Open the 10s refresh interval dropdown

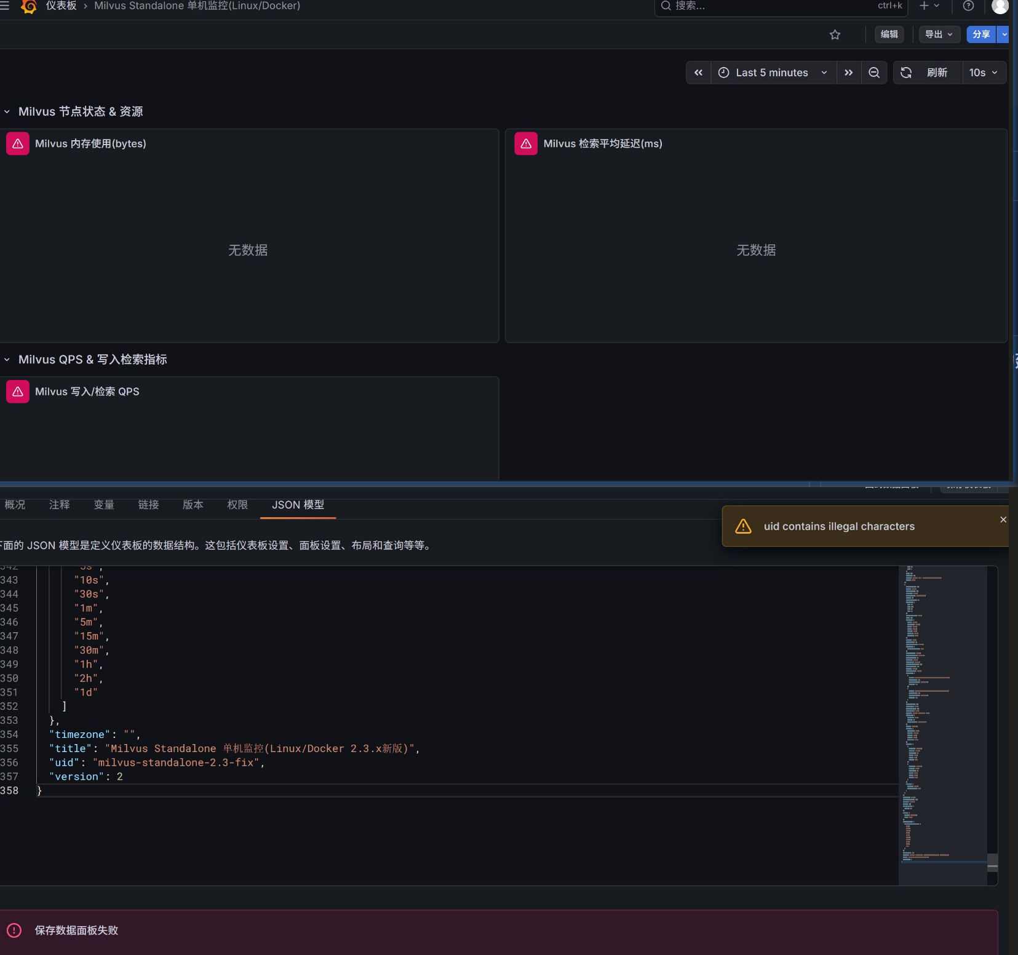click(984, 73)
